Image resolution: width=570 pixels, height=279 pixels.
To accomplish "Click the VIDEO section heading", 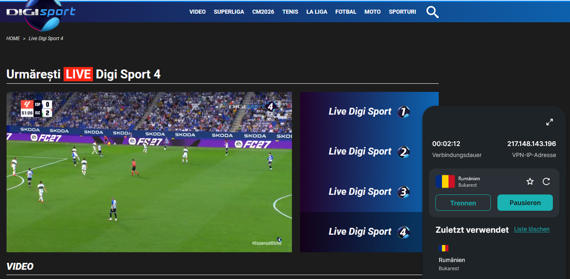I will click(20, 267).
